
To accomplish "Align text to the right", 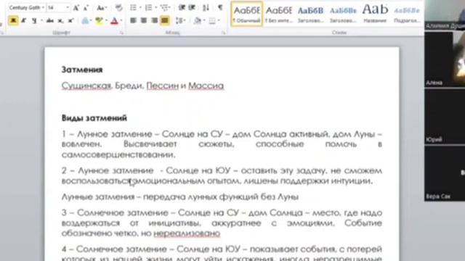I will (x=154, y=20).
